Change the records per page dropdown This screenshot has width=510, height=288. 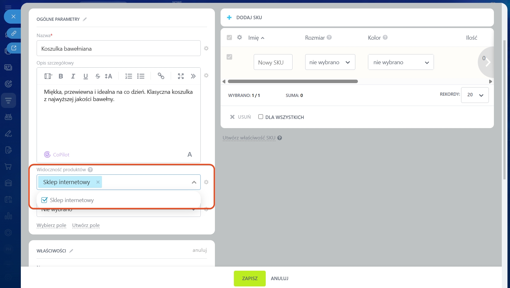pos(475,95)
